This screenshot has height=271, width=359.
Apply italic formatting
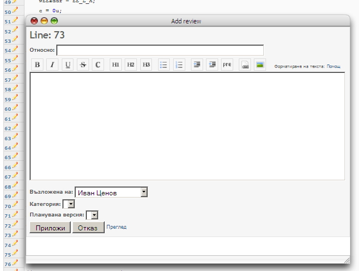tap(52, 65)
